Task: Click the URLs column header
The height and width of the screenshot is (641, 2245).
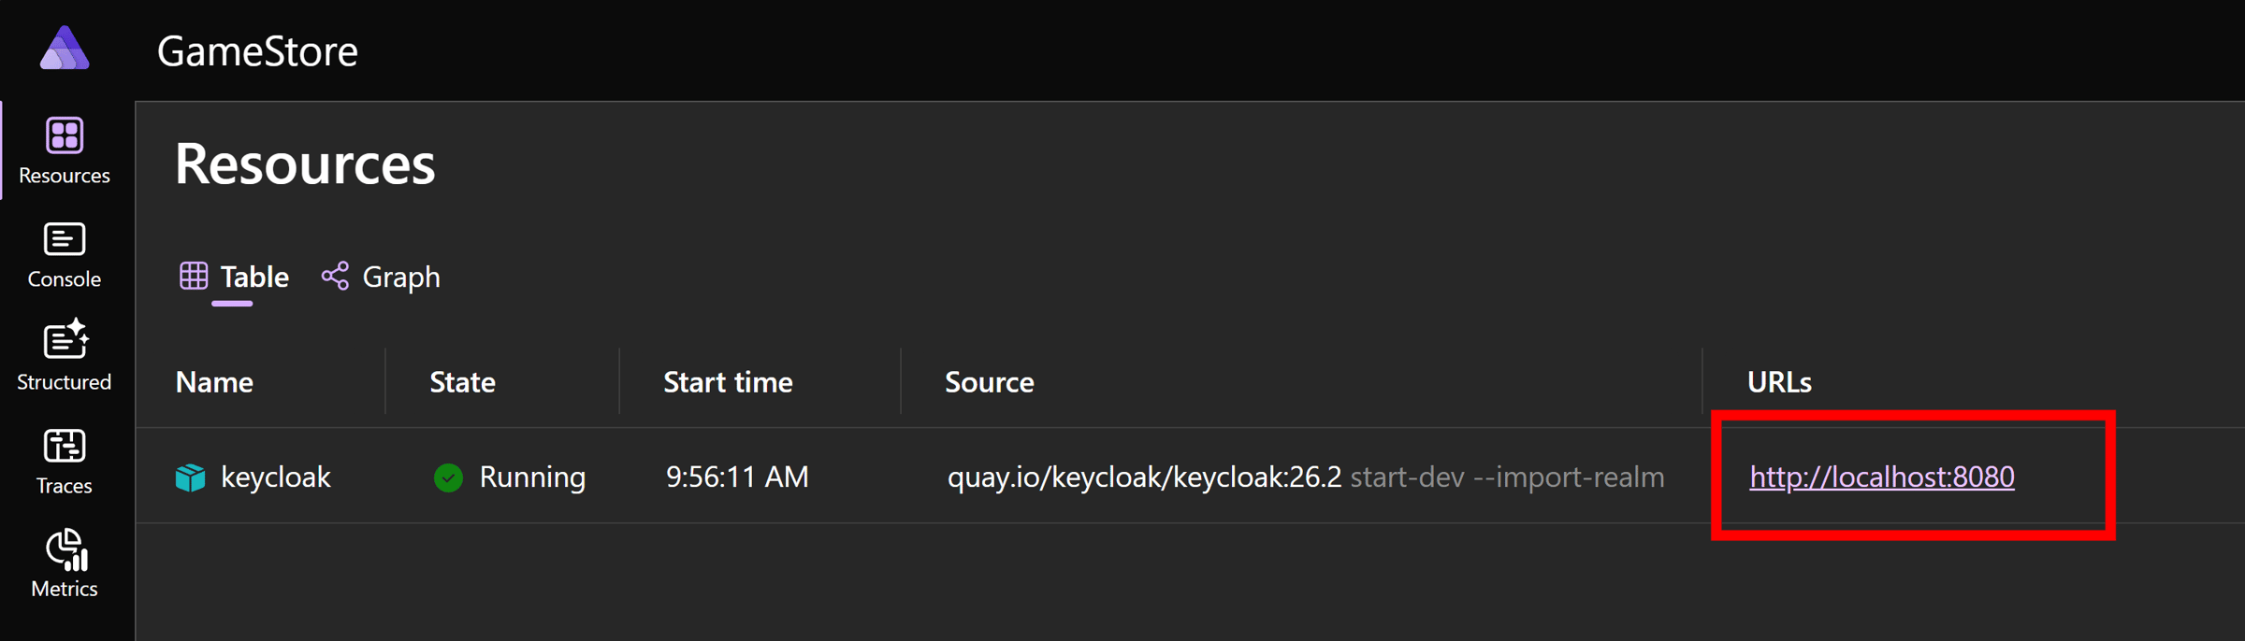Action: 1779,382
